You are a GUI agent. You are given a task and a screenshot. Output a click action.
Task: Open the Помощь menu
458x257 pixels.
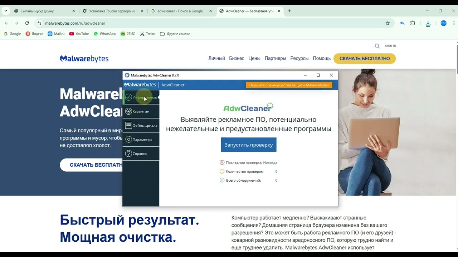coord(322,59)
